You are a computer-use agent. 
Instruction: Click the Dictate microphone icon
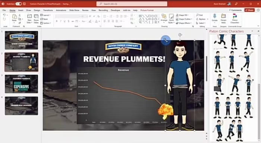(214, 16)
